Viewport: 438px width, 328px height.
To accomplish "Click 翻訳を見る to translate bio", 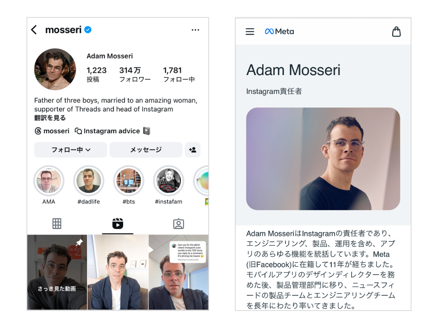I will tap(50, 118).
